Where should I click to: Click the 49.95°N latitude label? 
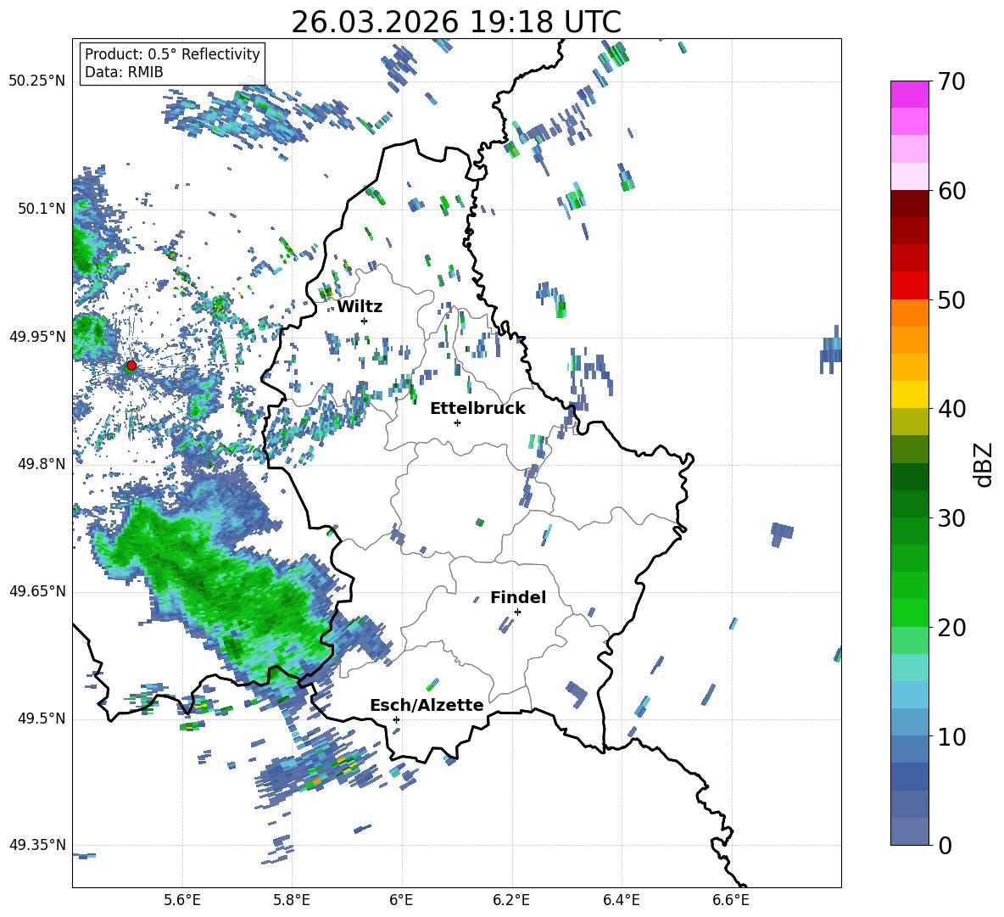[37, 337]
